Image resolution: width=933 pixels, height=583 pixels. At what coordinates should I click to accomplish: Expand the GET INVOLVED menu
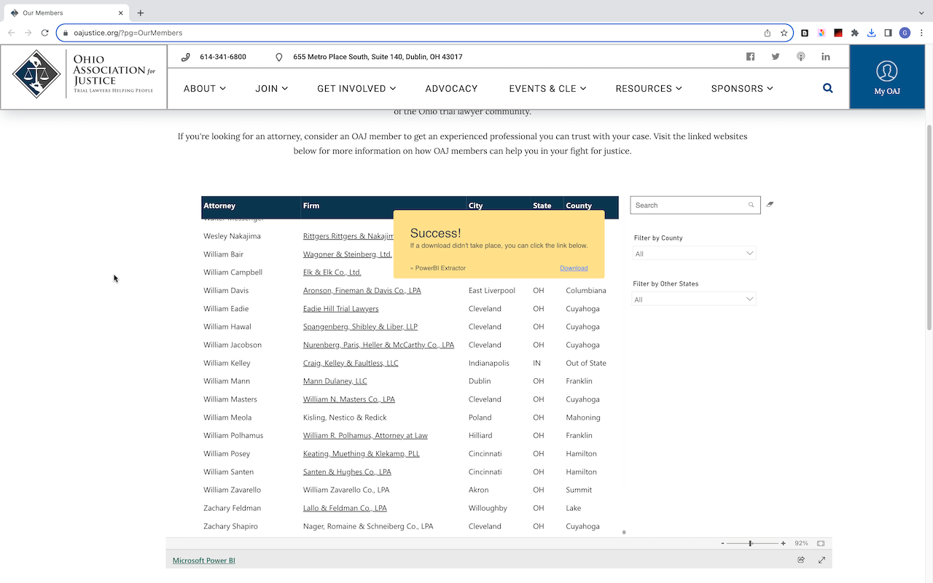tap(356, 88)
